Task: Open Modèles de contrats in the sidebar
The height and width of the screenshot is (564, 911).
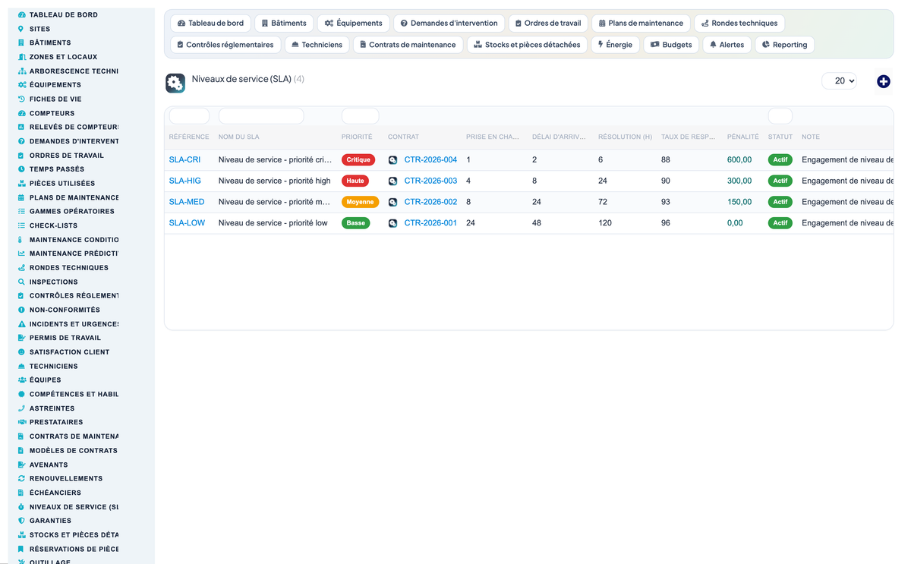Action: 74,451
